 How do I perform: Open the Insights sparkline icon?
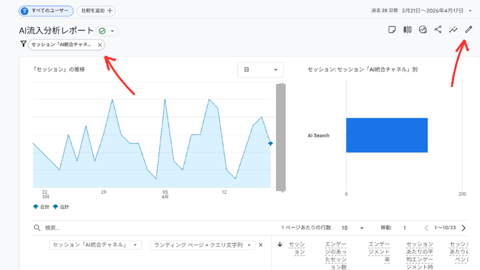(454, 29)
